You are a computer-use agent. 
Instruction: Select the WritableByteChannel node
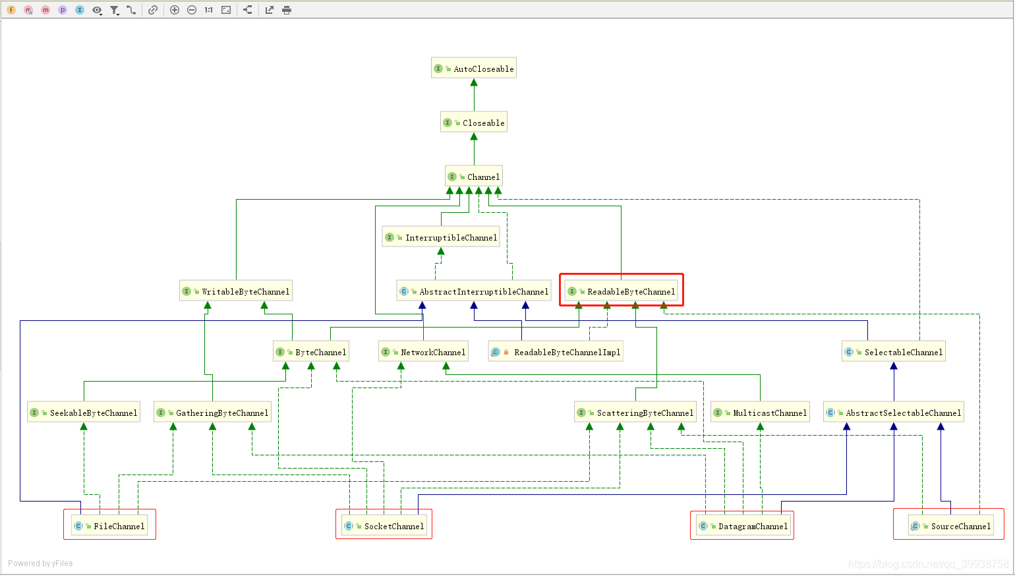point(236,291)
